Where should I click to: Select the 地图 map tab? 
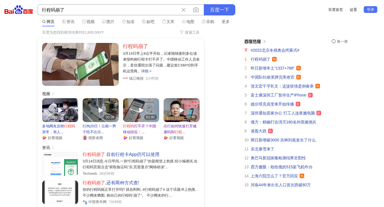pos(188,22)
